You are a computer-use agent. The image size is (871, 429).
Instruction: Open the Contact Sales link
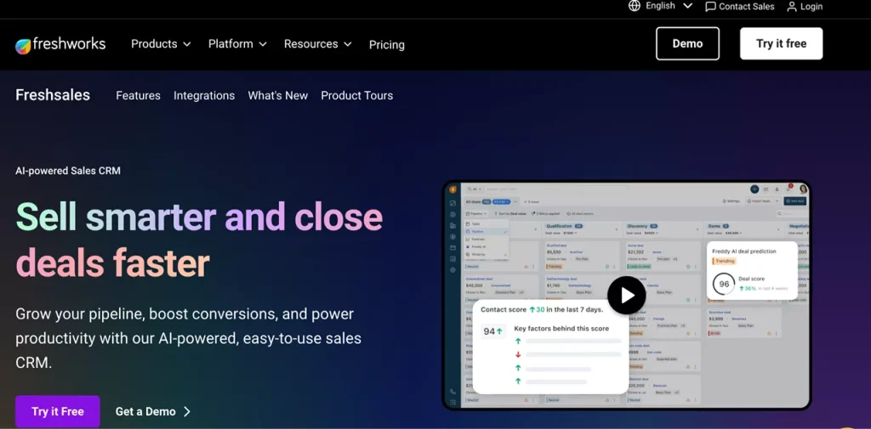click(x=739, y=7)
